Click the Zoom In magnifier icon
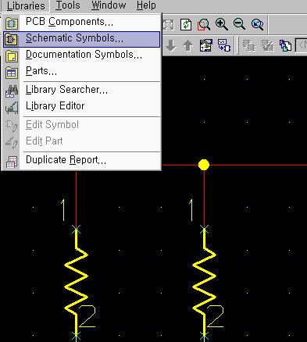307x342 pixels. pyautogui.click(x=222, y=24)
